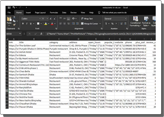Click the formula bar Enter checkmark icon

36,34
